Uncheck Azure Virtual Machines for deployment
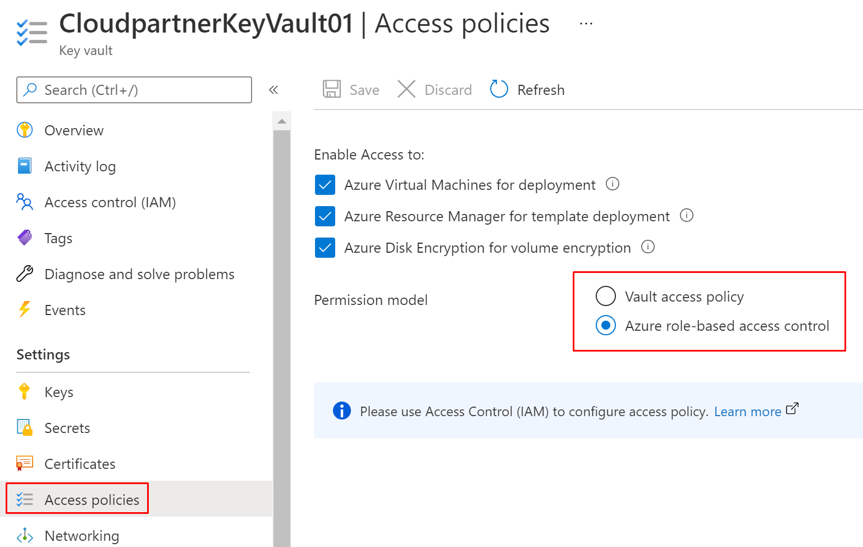The height and width of the screenshot is (547, 863). click(325, 185)
